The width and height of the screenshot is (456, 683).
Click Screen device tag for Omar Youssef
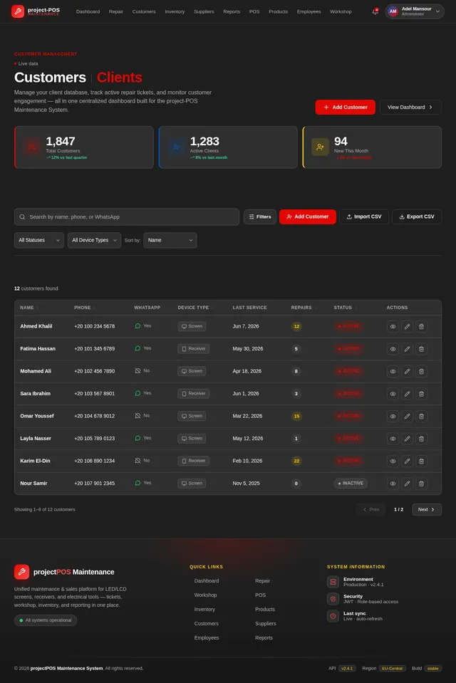tap(192, 417)
